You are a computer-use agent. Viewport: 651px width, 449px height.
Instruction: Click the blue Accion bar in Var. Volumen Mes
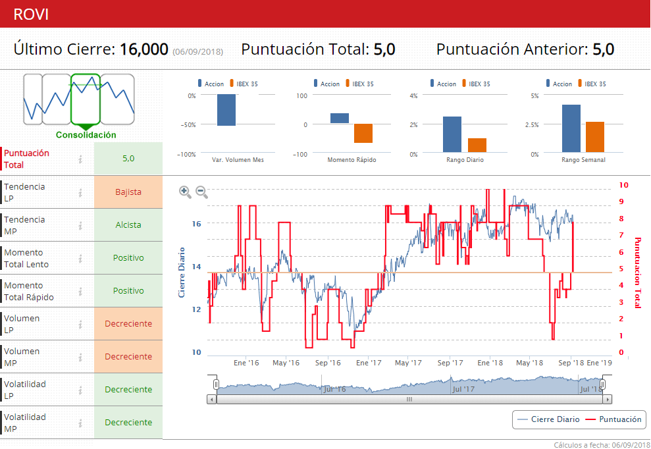click(226, 110)
